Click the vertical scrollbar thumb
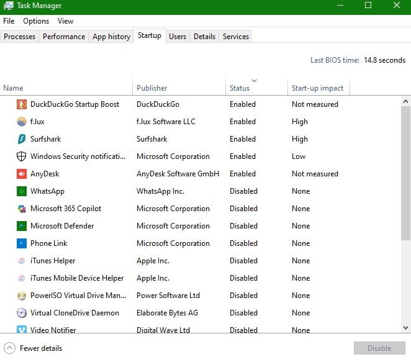This screenshot has height=362, width=411. (405, 173)
